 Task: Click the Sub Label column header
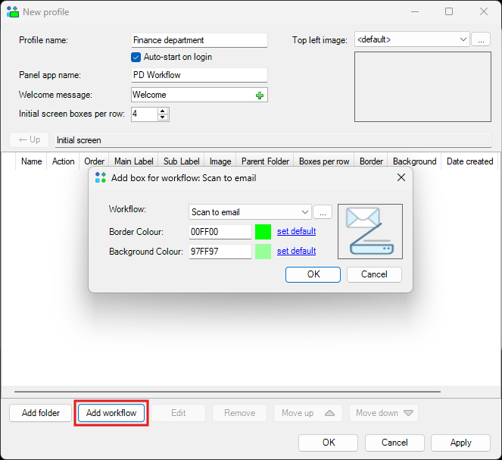pos(182,161)
